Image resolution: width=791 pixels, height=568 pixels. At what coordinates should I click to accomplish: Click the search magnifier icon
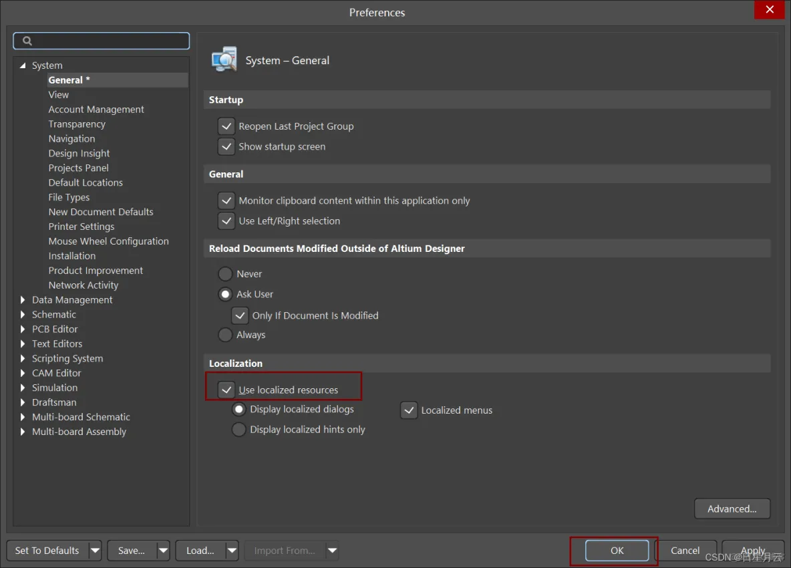27,41
